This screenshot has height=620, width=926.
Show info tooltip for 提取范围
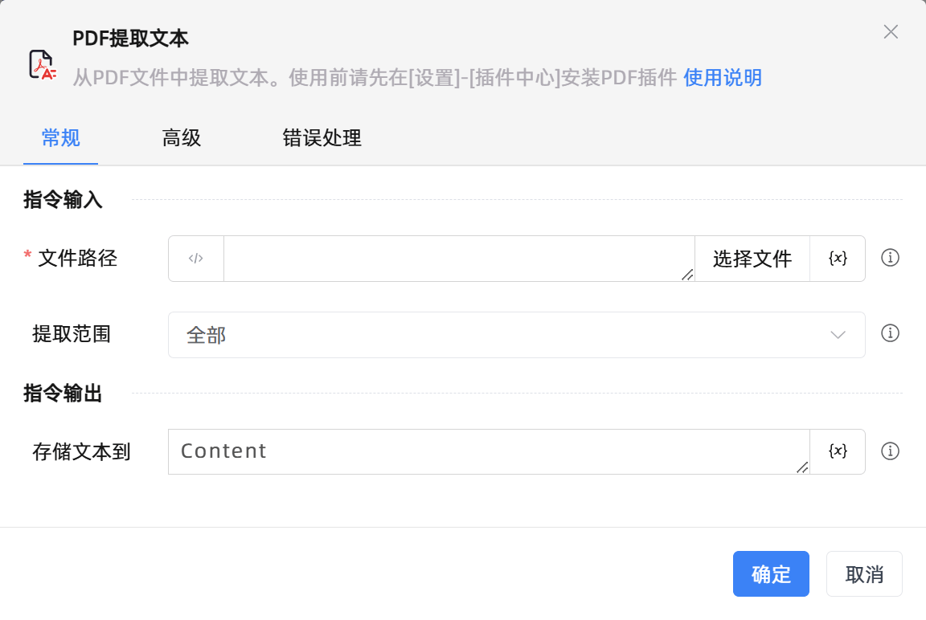point(890,333)
